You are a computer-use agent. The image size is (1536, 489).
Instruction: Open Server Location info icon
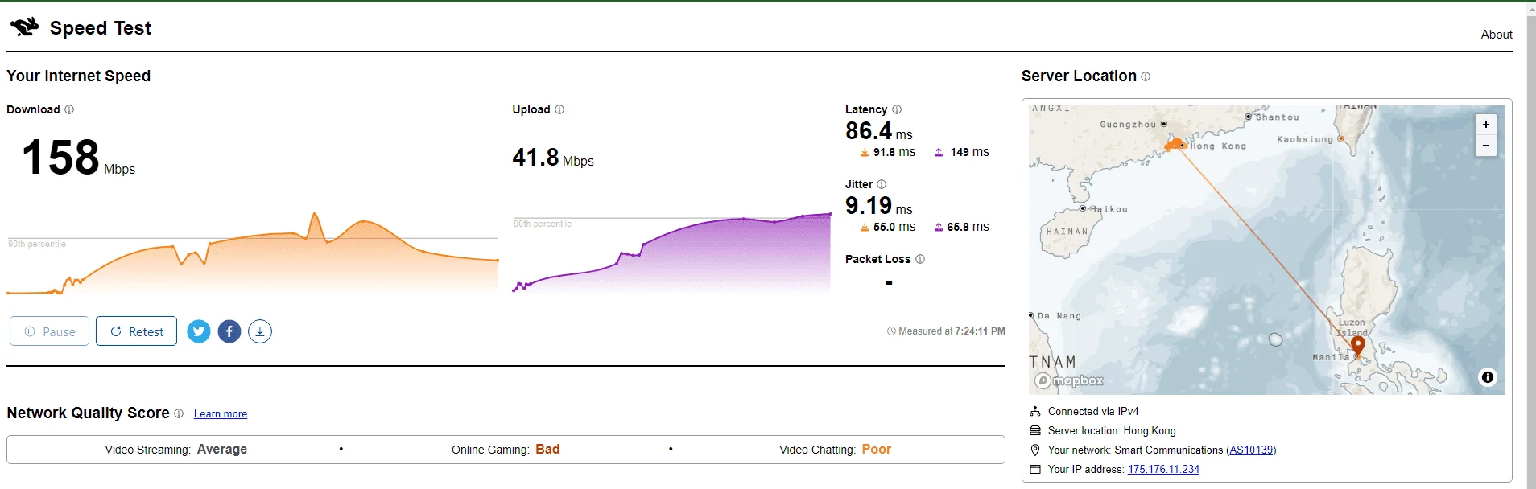[x=1146, y=76]
